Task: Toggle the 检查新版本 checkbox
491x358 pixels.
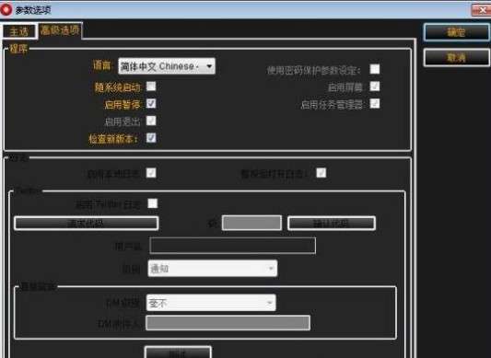Action: (151, 138)
